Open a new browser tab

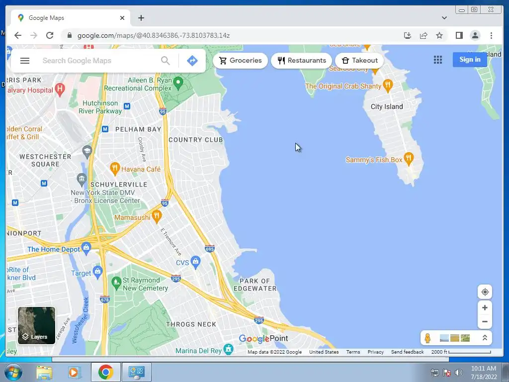coord(141,18)
